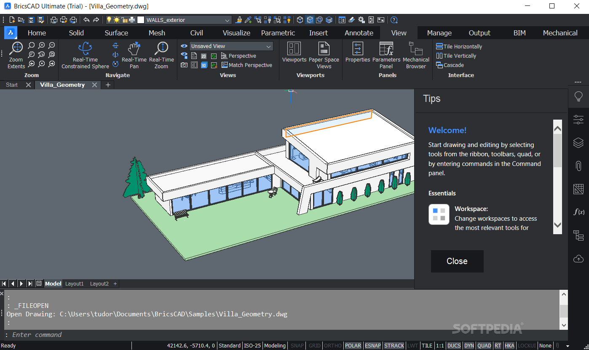Click the Perspective view button
Viewport: 589px width, 350px height.
(238, 56)
